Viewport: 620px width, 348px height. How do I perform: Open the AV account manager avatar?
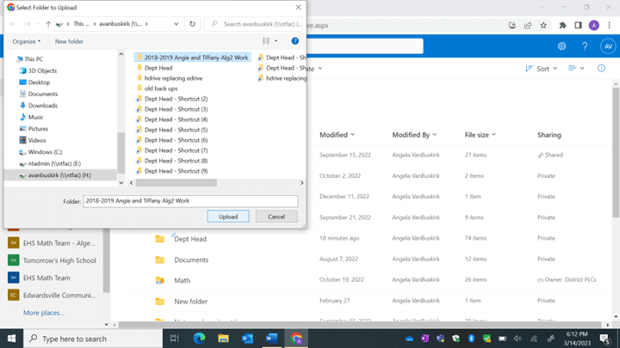606,46
